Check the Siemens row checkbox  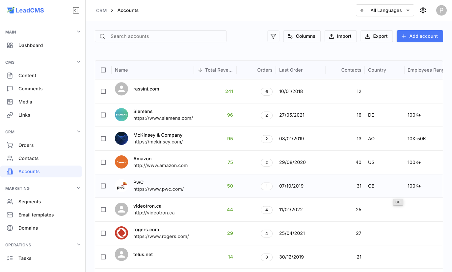point(103,115)
